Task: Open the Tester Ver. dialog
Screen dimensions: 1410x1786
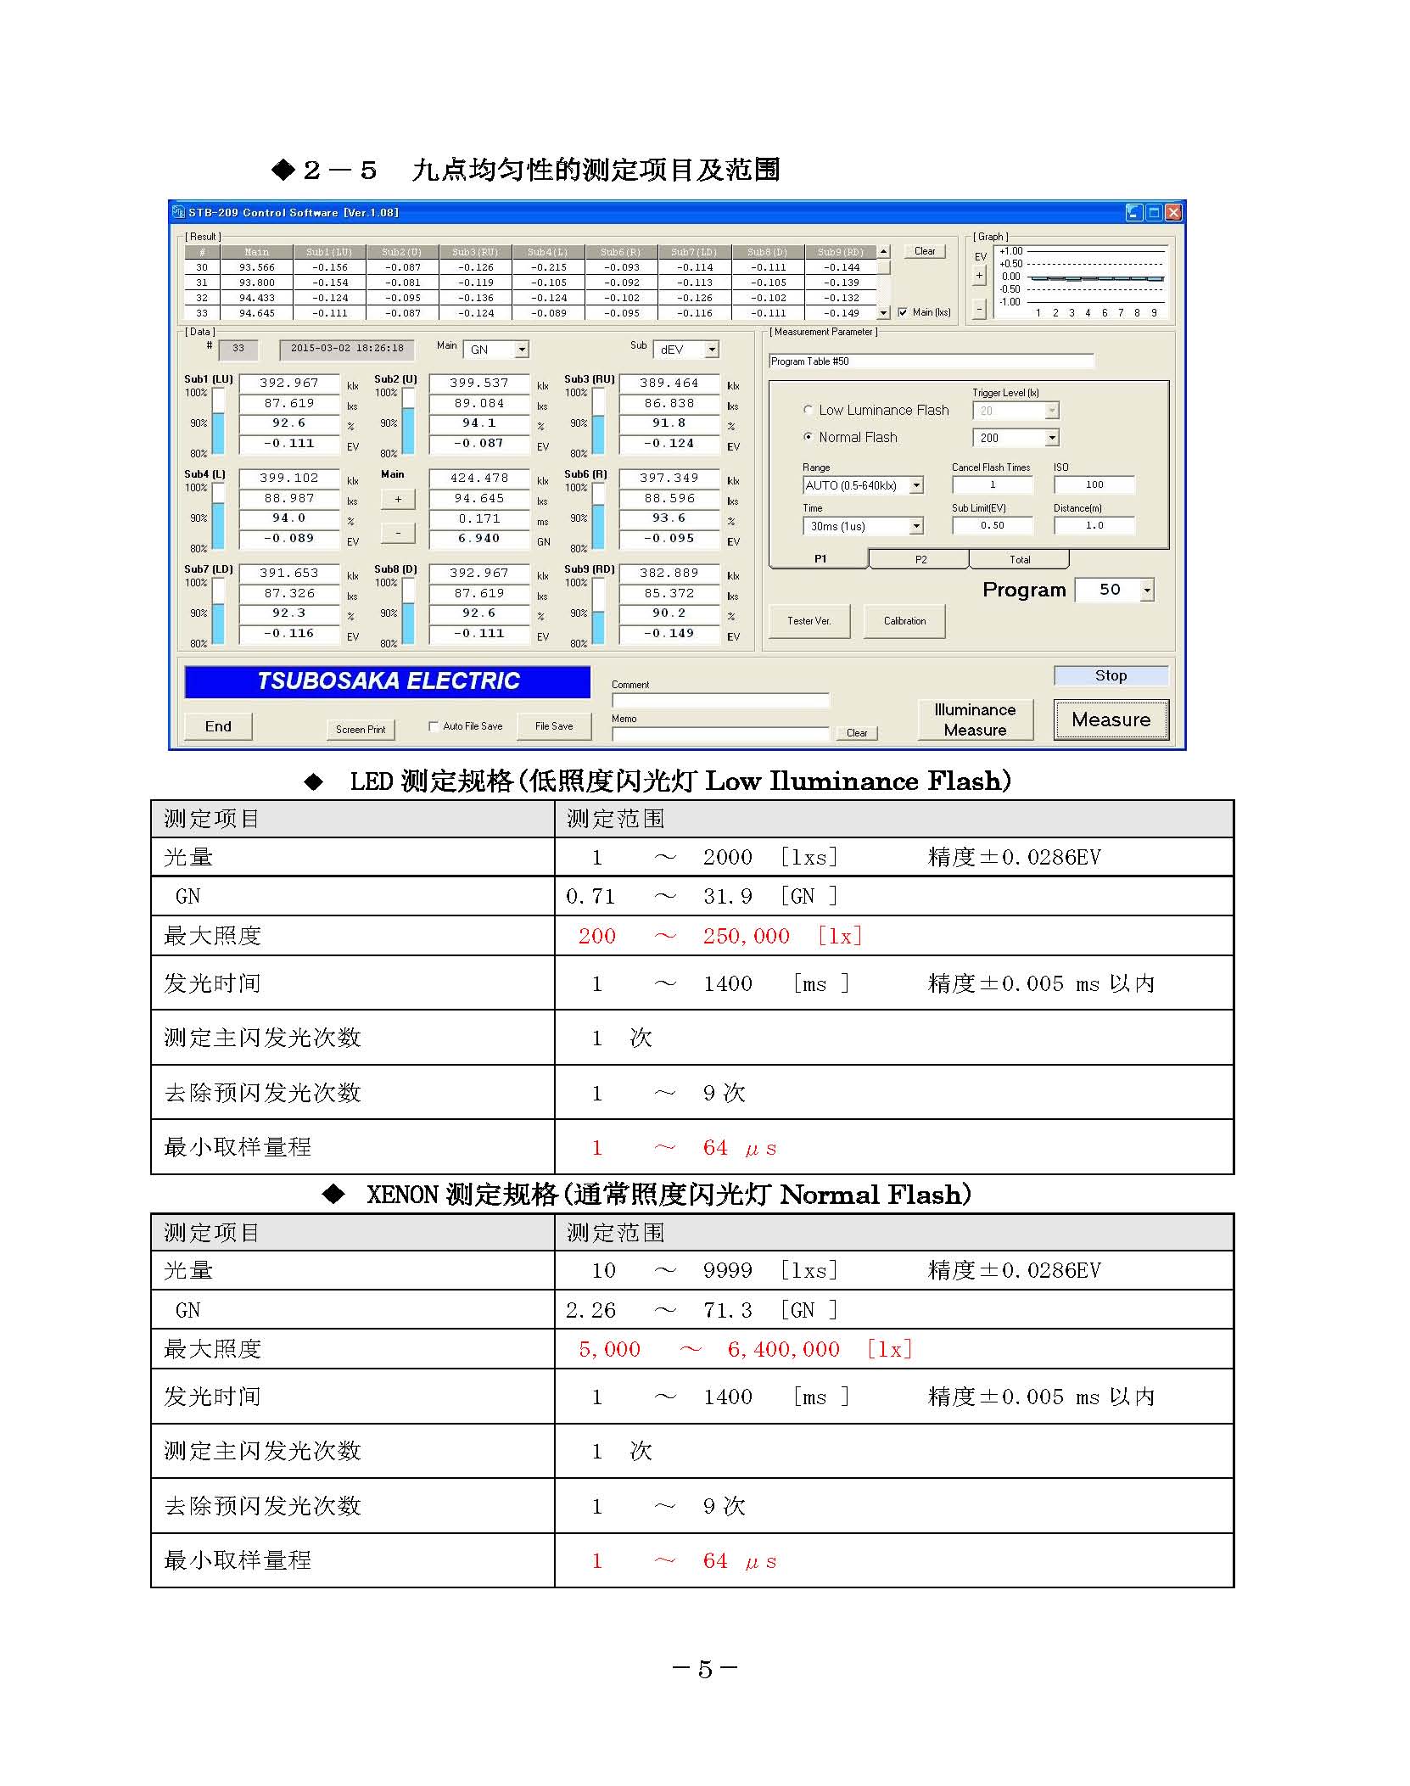Action: click(x=809, y=621)
